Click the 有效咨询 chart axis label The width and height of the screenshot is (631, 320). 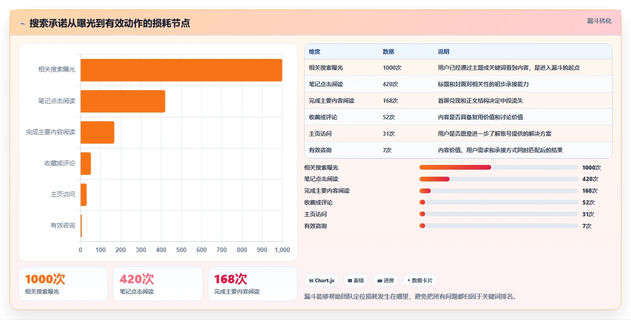[x=63, y=226]
